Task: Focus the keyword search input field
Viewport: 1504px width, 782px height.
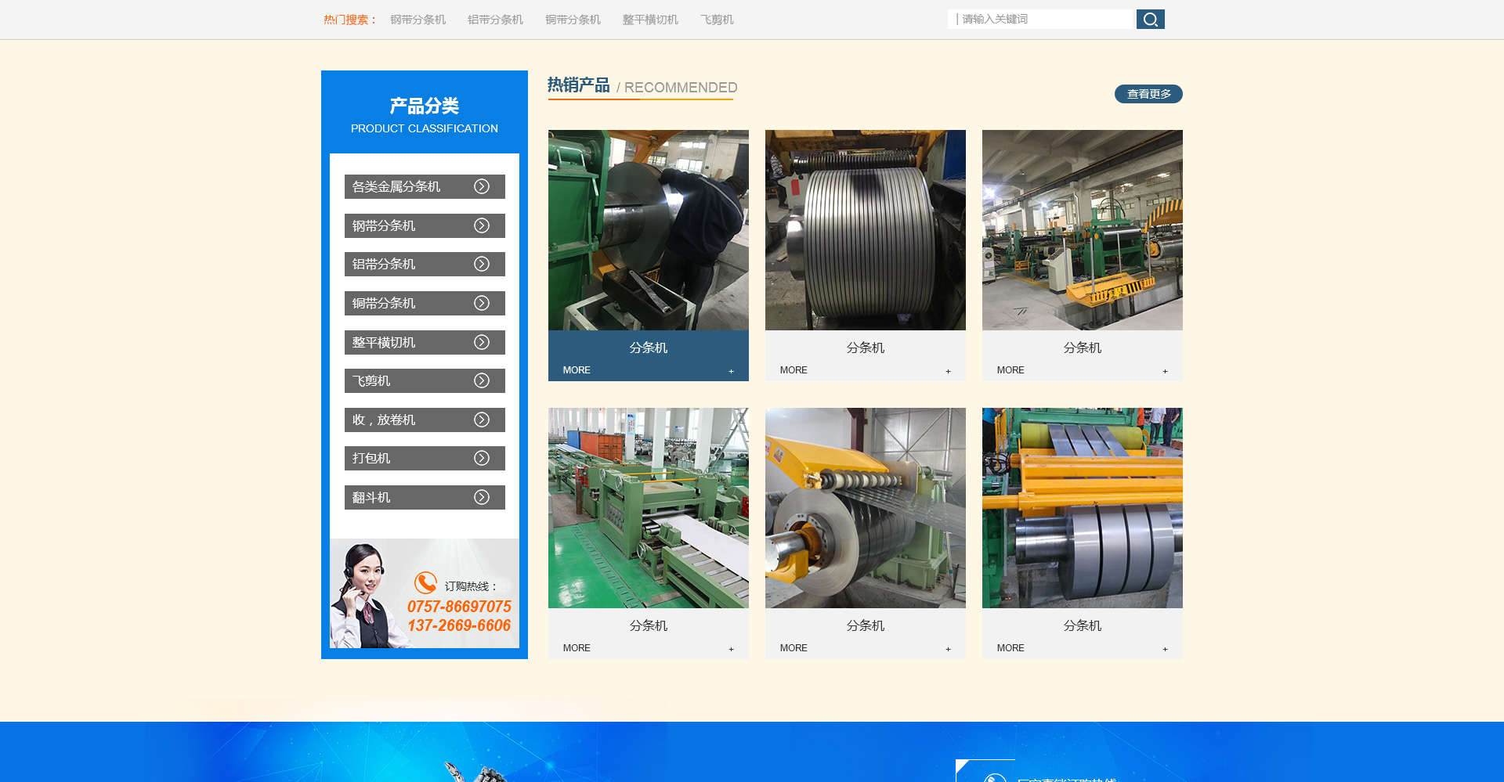Action: click(1042, 20)
